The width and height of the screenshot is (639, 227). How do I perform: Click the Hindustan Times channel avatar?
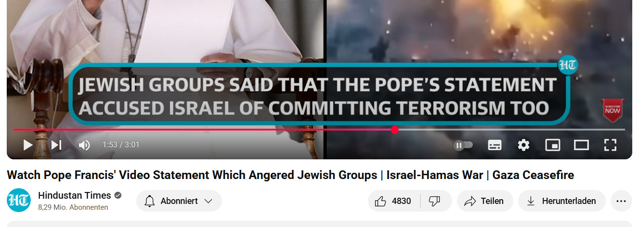pos(19,201)
